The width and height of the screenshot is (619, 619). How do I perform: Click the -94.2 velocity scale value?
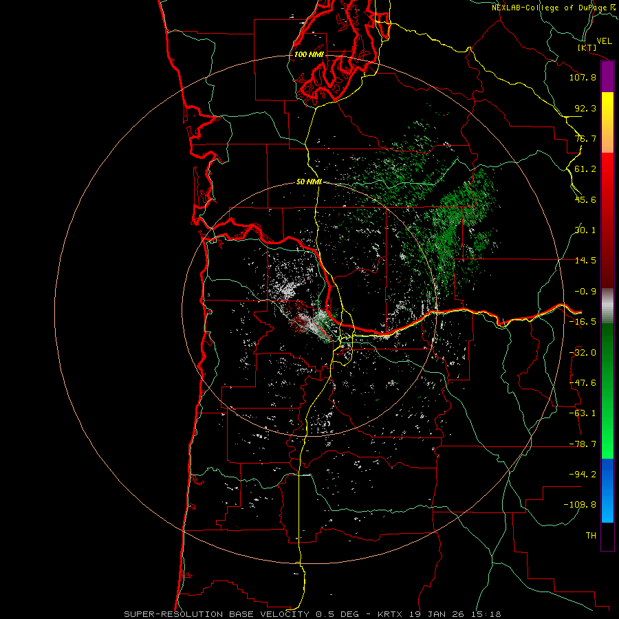(583, 475)
